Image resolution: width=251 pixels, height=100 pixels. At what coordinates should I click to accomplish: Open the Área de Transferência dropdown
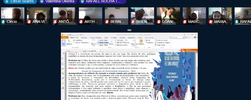coord(81,43)
